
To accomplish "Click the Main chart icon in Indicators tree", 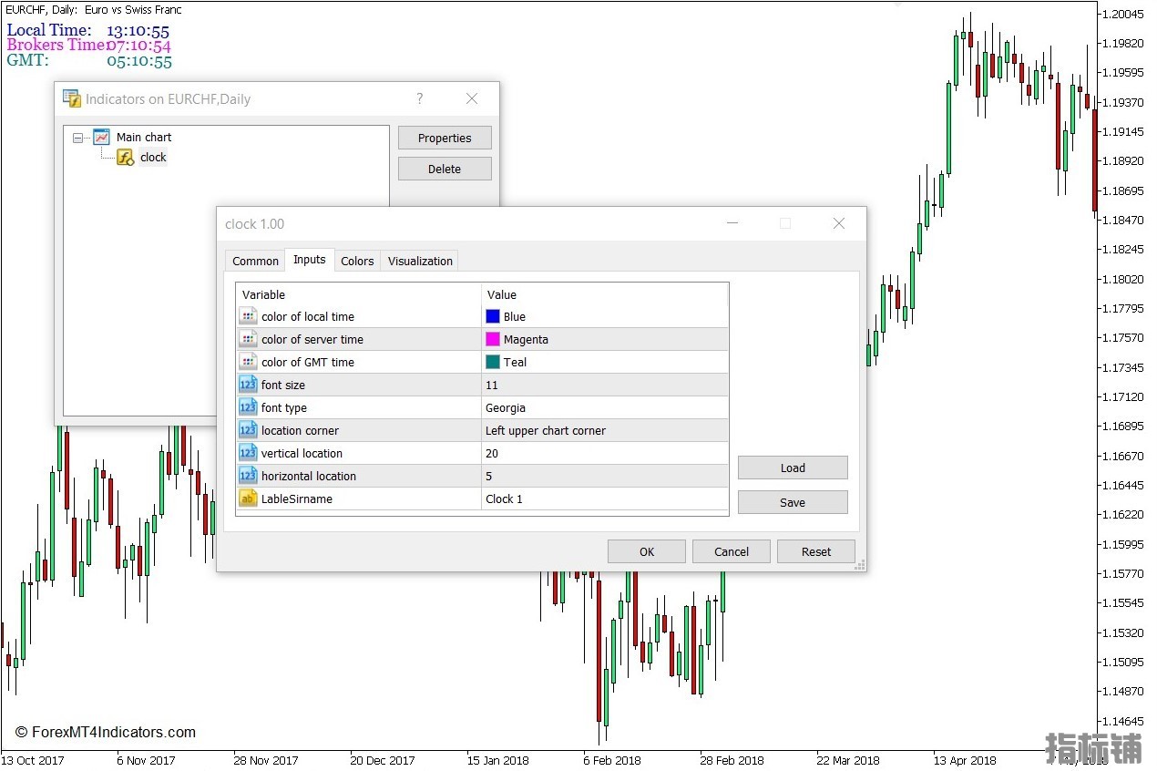I will [101, 137].
